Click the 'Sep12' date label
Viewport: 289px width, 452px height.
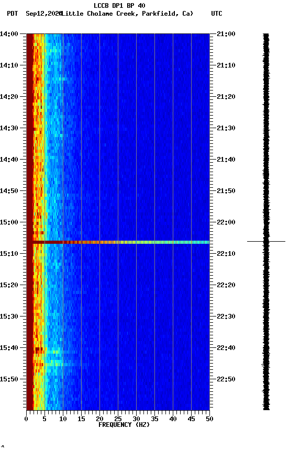pyautogui.click(x=35, y=14)
